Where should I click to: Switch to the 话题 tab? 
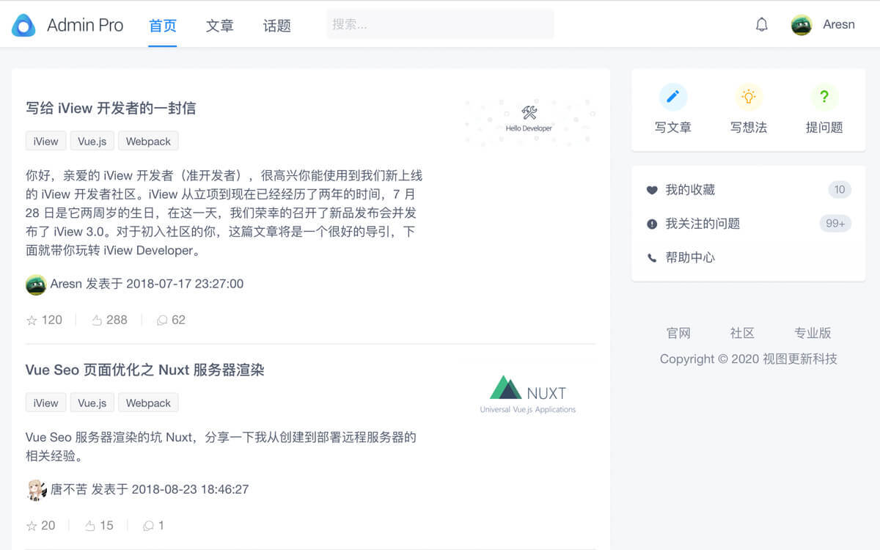click(276, 24)
